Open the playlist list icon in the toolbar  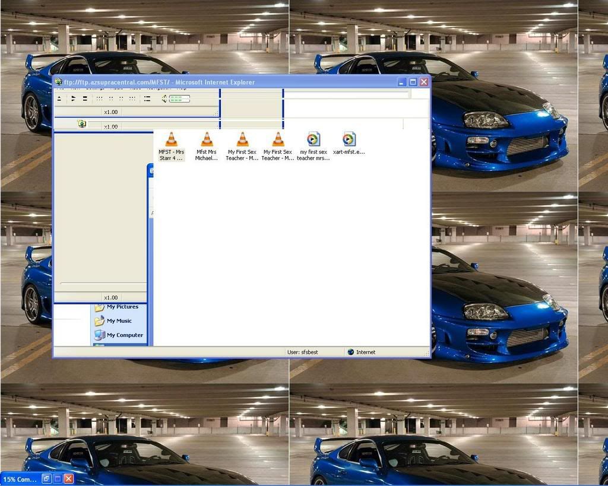pos(147,99)
